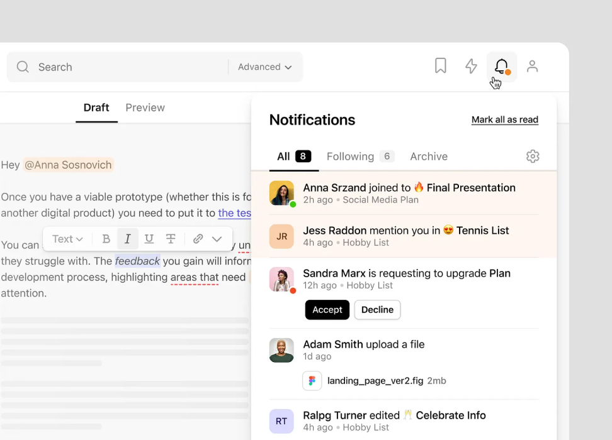Apply underline formatting in text toolbar
612x440 pixels.
(149, 238)
